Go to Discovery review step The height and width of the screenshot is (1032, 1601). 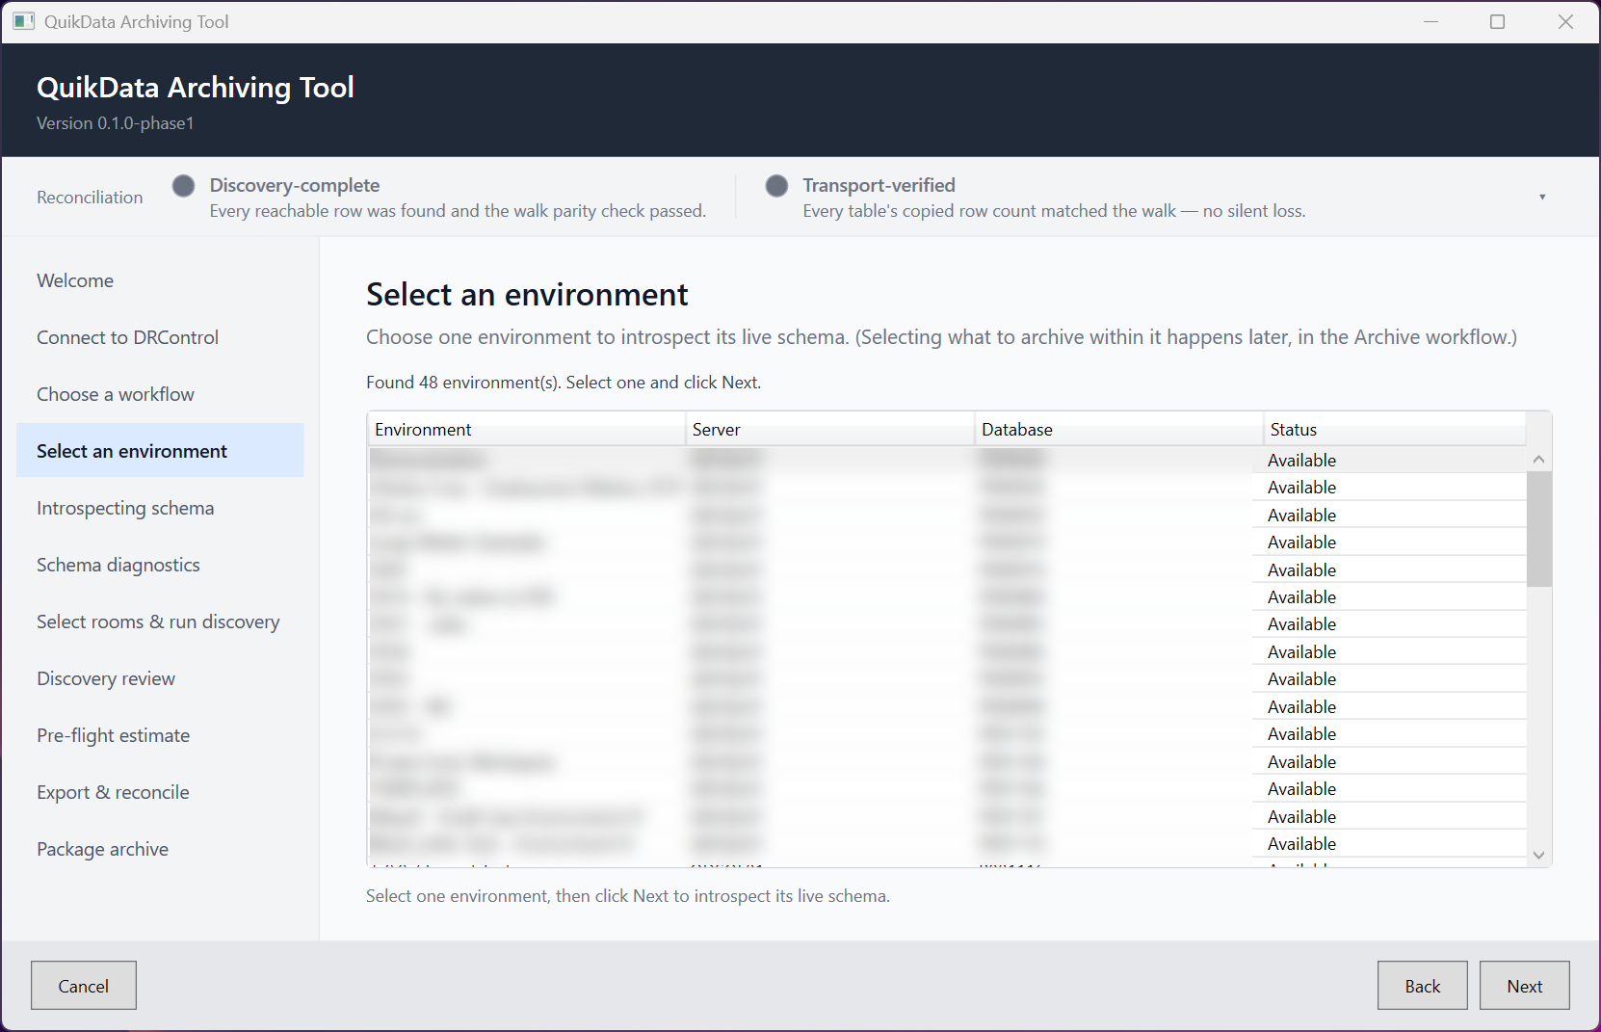(x=160, y=678)
